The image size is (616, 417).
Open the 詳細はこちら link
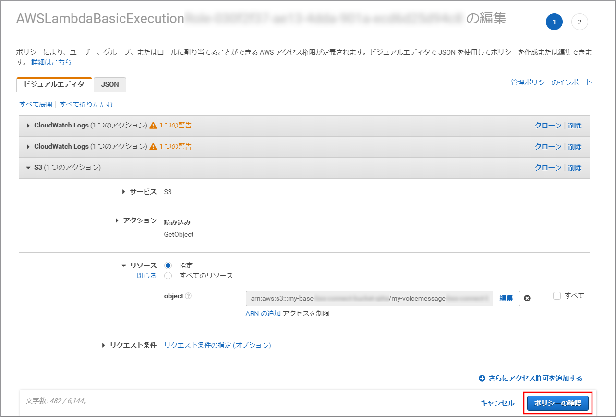pyautogui.click(x=51, y=62)
